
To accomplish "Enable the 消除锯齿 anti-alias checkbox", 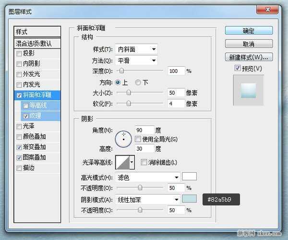I will point(144,163).
